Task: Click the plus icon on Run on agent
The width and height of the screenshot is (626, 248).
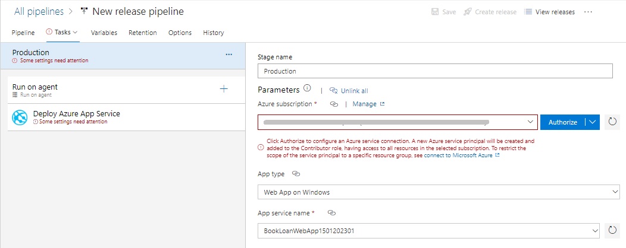Action: (224, 89)
